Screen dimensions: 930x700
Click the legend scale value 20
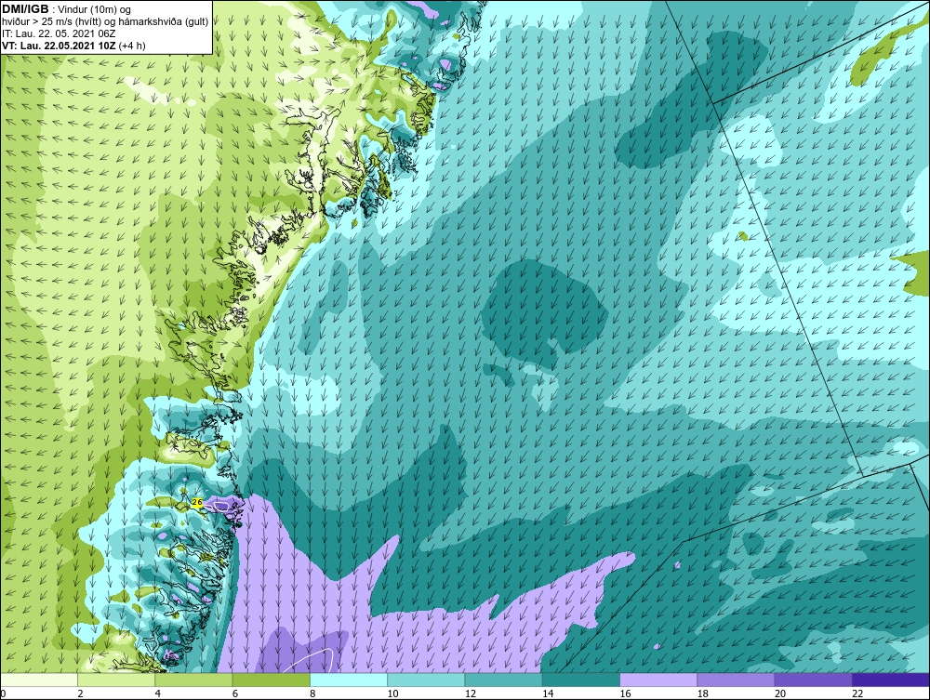click(779, 693)
